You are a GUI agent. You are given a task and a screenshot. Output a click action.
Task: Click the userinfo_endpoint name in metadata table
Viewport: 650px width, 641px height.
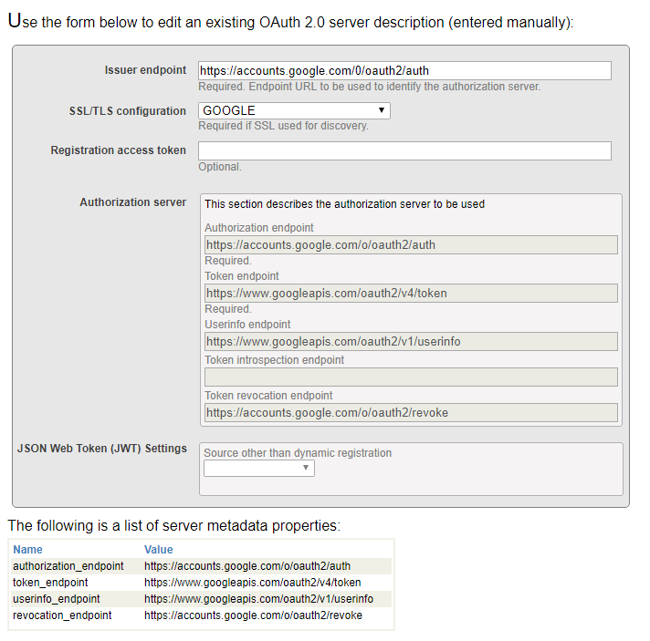[x=57, y=599]
